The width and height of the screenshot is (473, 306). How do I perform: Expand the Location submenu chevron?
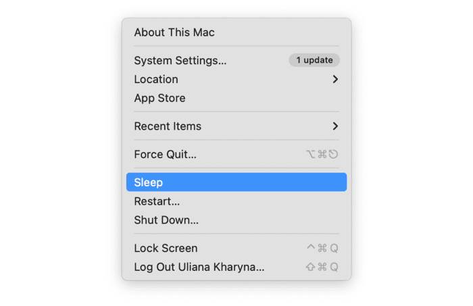tap(335, 79)
